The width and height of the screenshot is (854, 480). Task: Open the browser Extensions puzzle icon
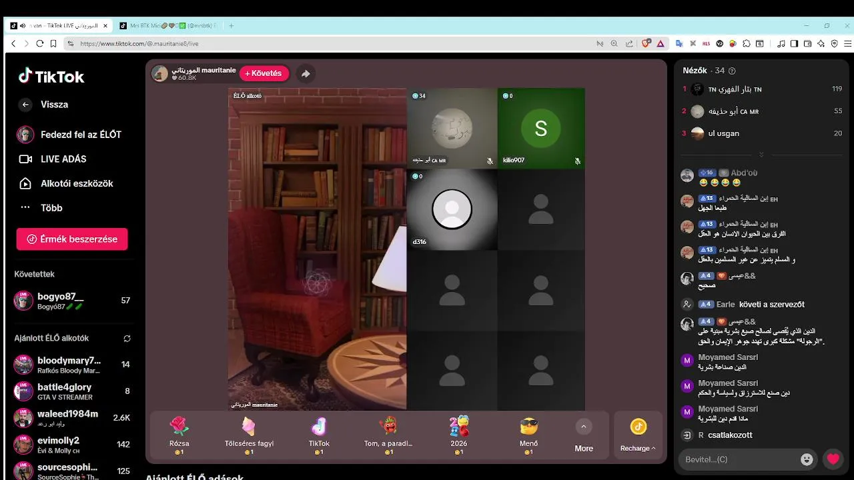(747, 43)
